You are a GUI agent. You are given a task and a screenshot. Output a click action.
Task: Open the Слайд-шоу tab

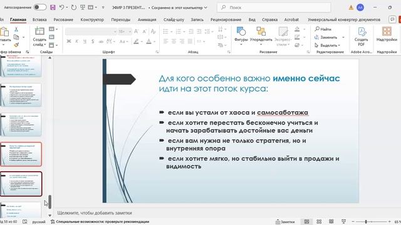pos(174,19)
